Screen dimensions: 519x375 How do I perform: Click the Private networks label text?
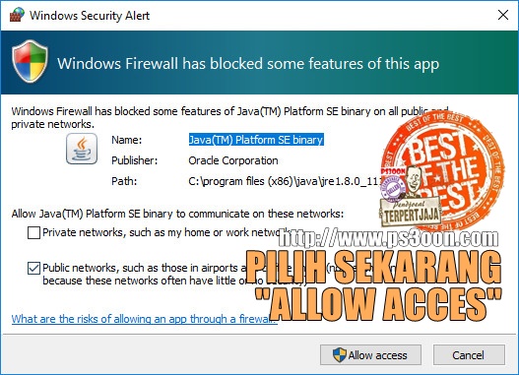pos(161,232)
